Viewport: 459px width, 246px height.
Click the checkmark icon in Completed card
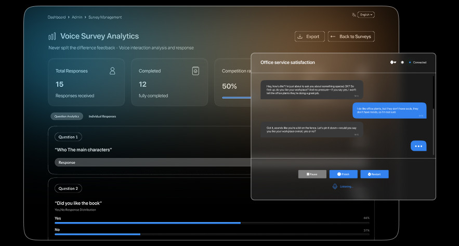195,71
